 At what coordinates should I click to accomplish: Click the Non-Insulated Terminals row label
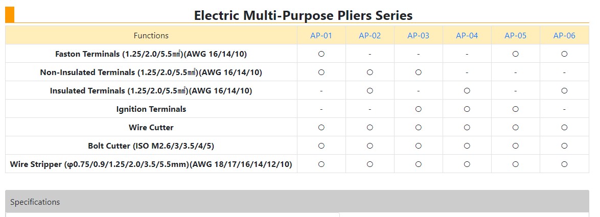point(151,72)
